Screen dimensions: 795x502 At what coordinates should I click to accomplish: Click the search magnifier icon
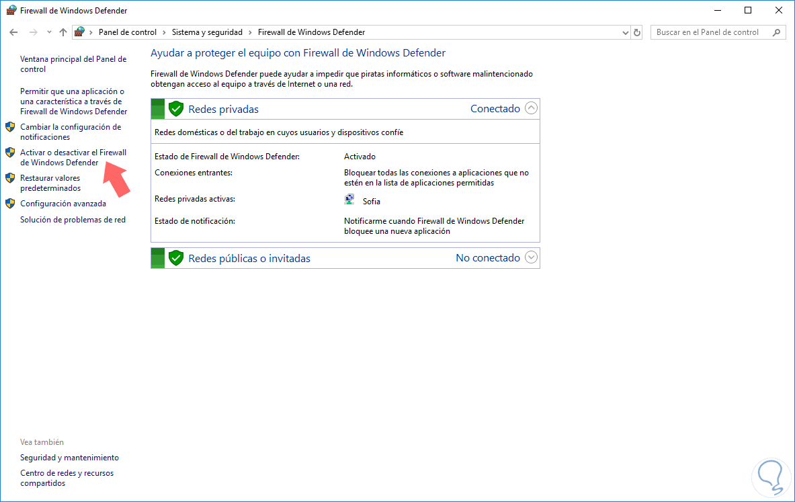[x=776, y=32]
